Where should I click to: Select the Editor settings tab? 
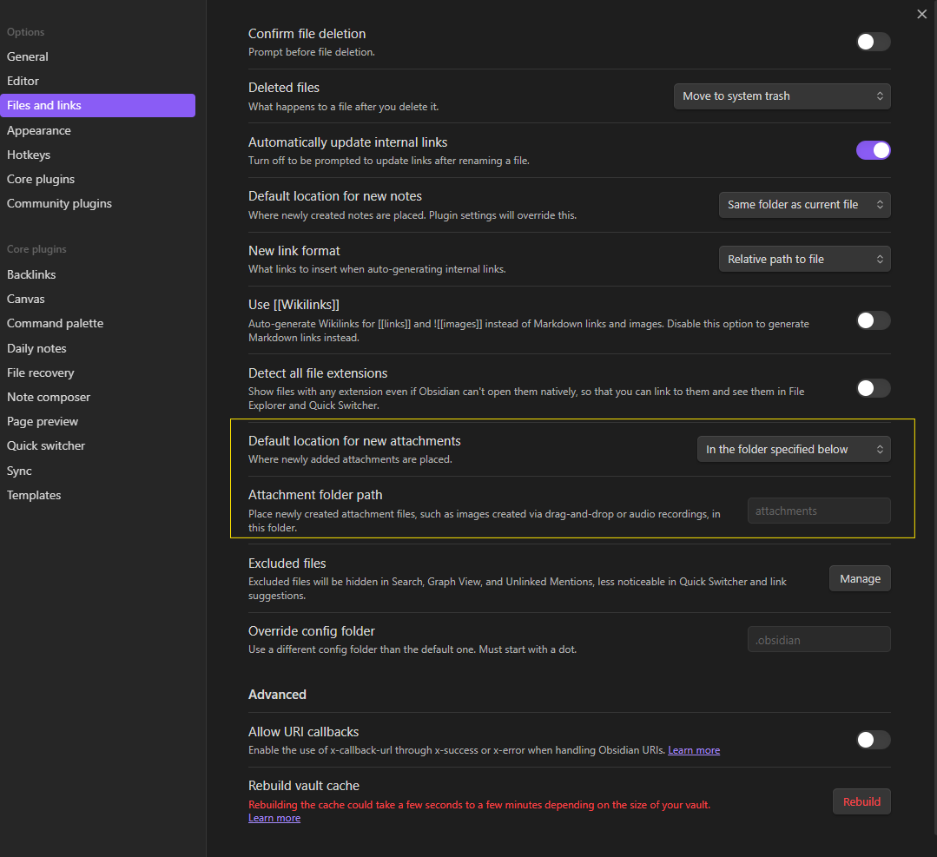(23, 81)
